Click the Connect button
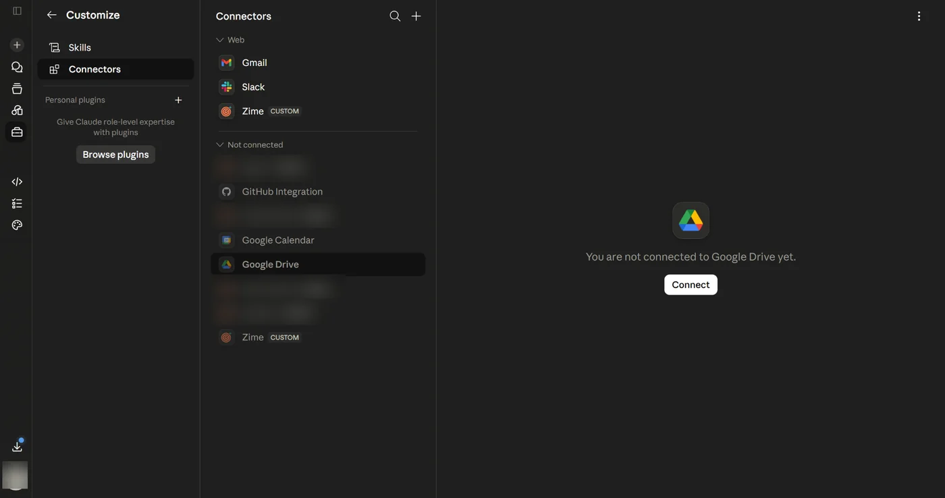The image size is (945, 498). pos(691,285)
